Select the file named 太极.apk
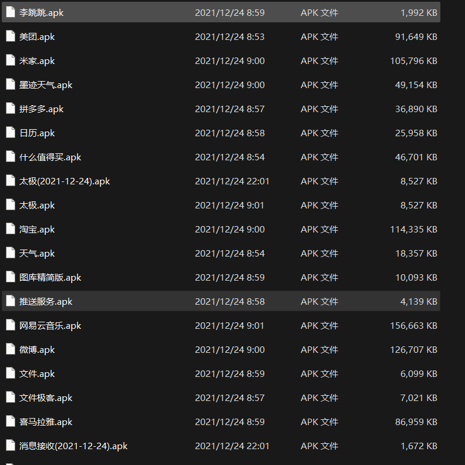The width and height of the screenshot is (465, 465). 37,205
